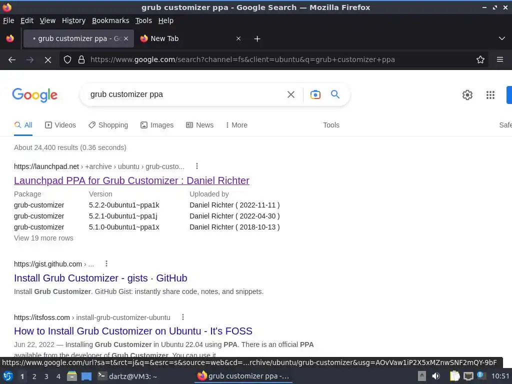Open the Google apps grid
512x384 pixels.
[x=490, y=95]
